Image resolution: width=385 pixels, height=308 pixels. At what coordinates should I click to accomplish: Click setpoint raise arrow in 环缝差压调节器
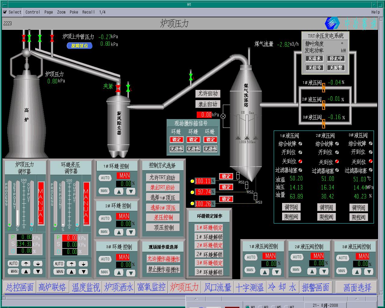[x=71, y=264]
